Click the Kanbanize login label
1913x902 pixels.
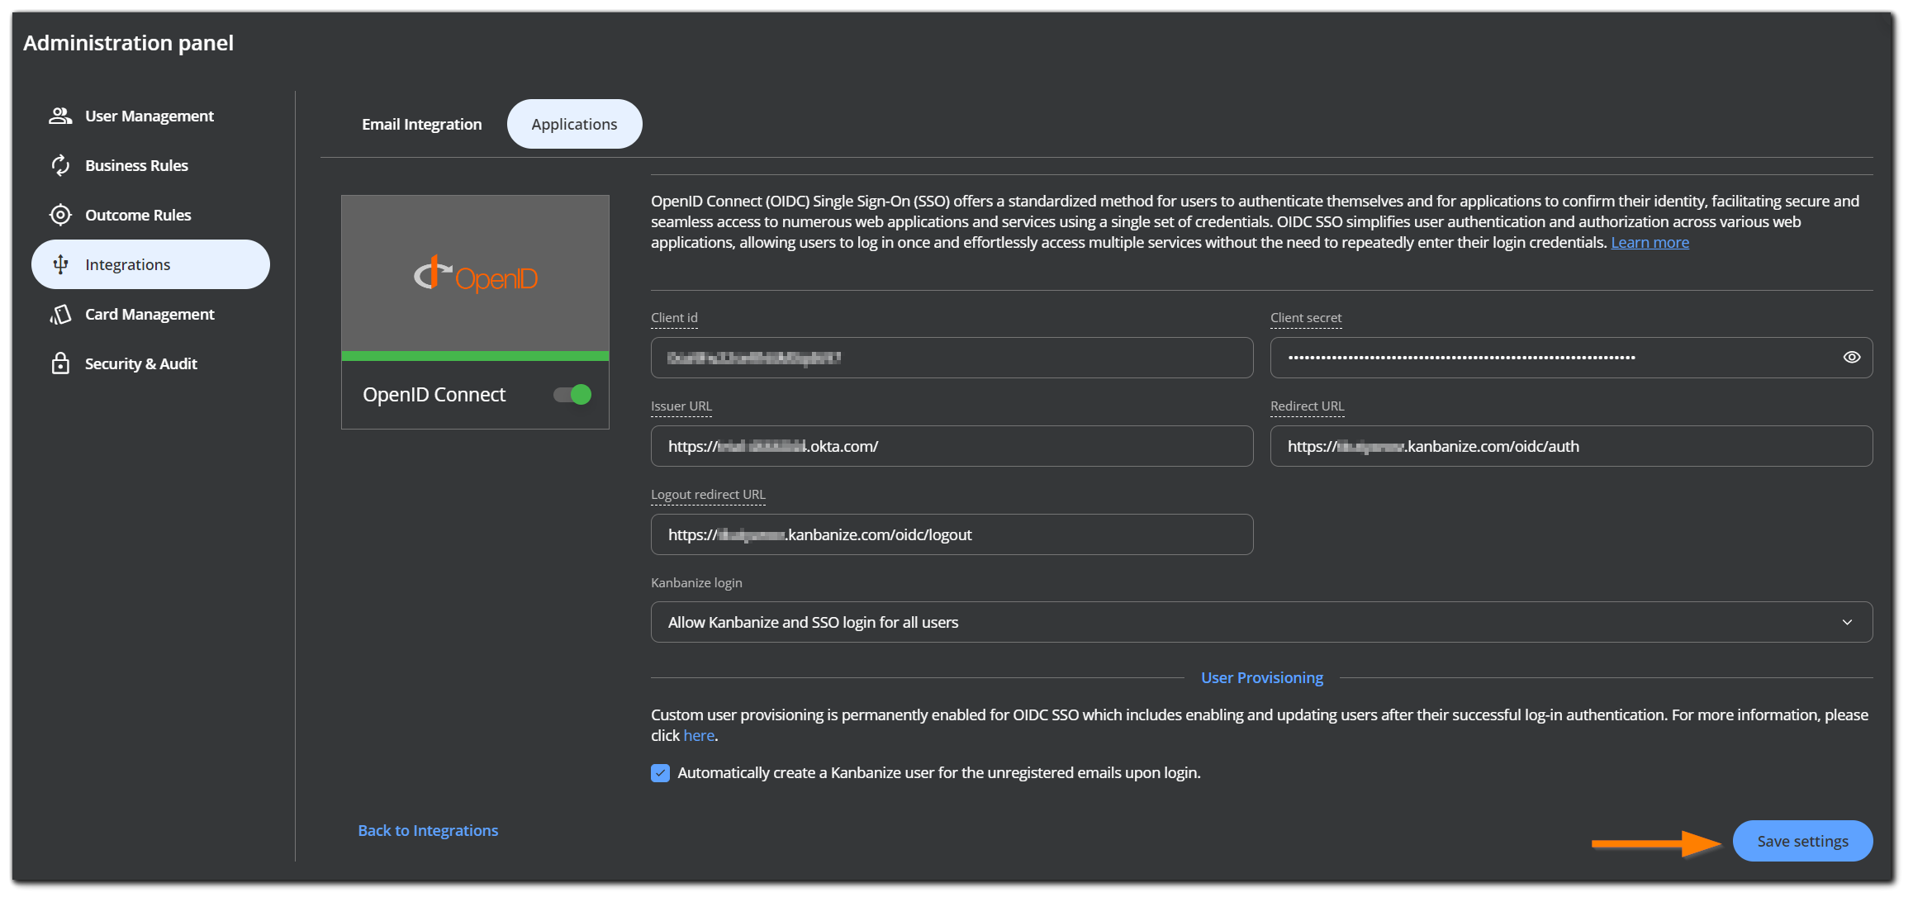[696, 583]
